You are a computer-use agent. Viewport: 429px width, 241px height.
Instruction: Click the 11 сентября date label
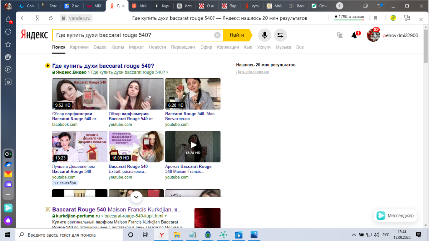pos(65,183)
